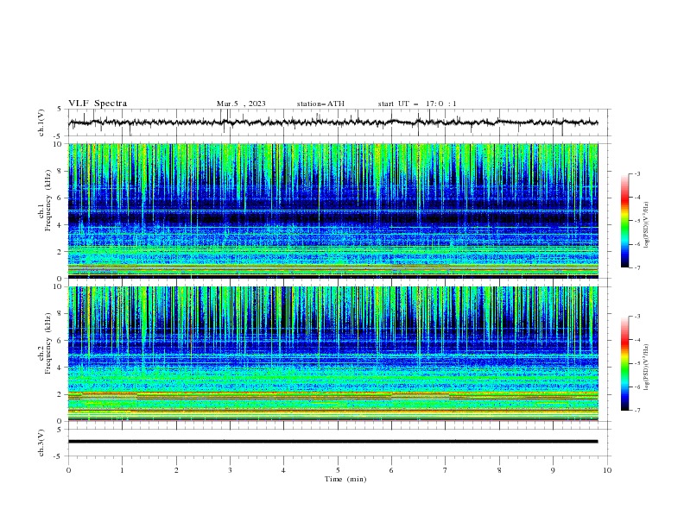Viewport: 684px width, 528px height.
Task: Click the "-3" tick on the ch.1 color bar
Action: tap(636, 173)
